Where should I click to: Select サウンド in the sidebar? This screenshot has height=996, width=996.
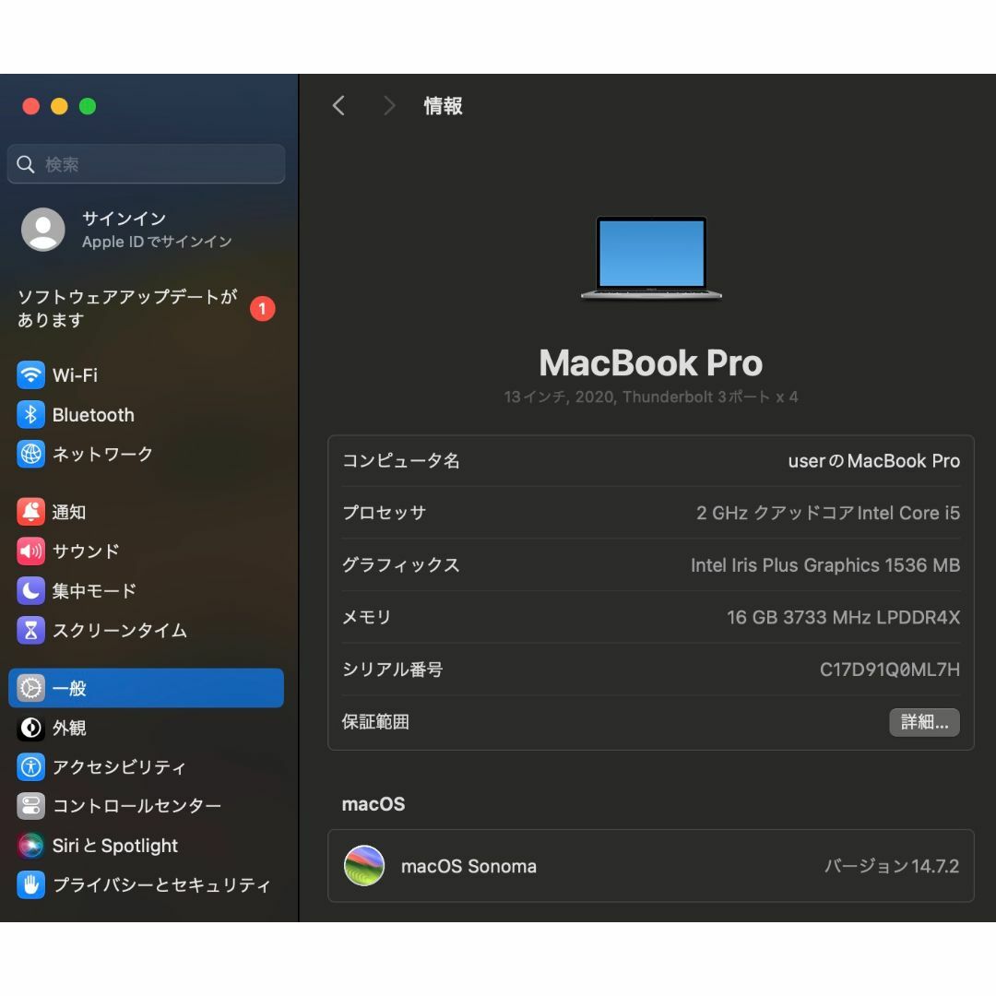[x=146, y=551]
